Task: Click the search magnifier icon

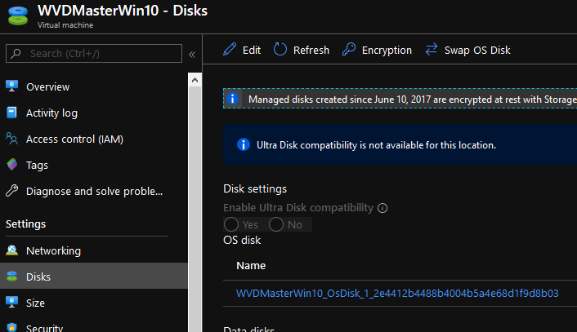Action: pos(16,54)
